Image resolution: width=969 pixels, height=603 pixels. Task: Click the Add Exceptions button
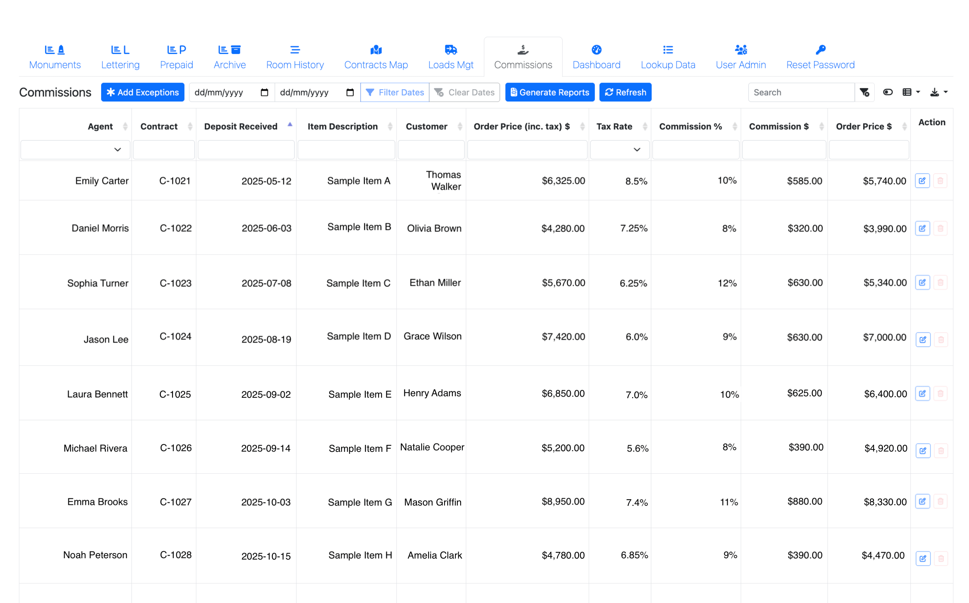coord(142,92)
